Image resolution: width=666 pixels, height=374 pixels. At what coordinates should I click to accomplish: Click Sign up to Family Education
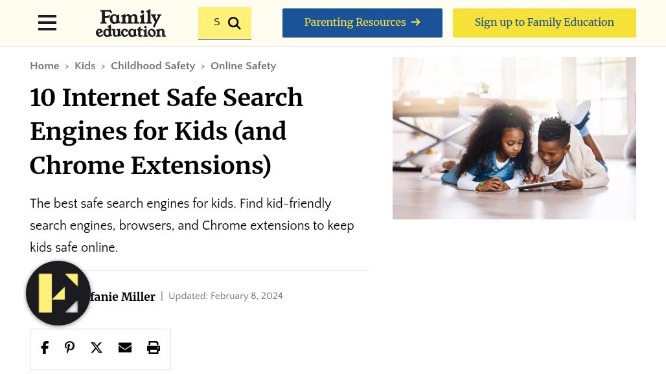544,23
